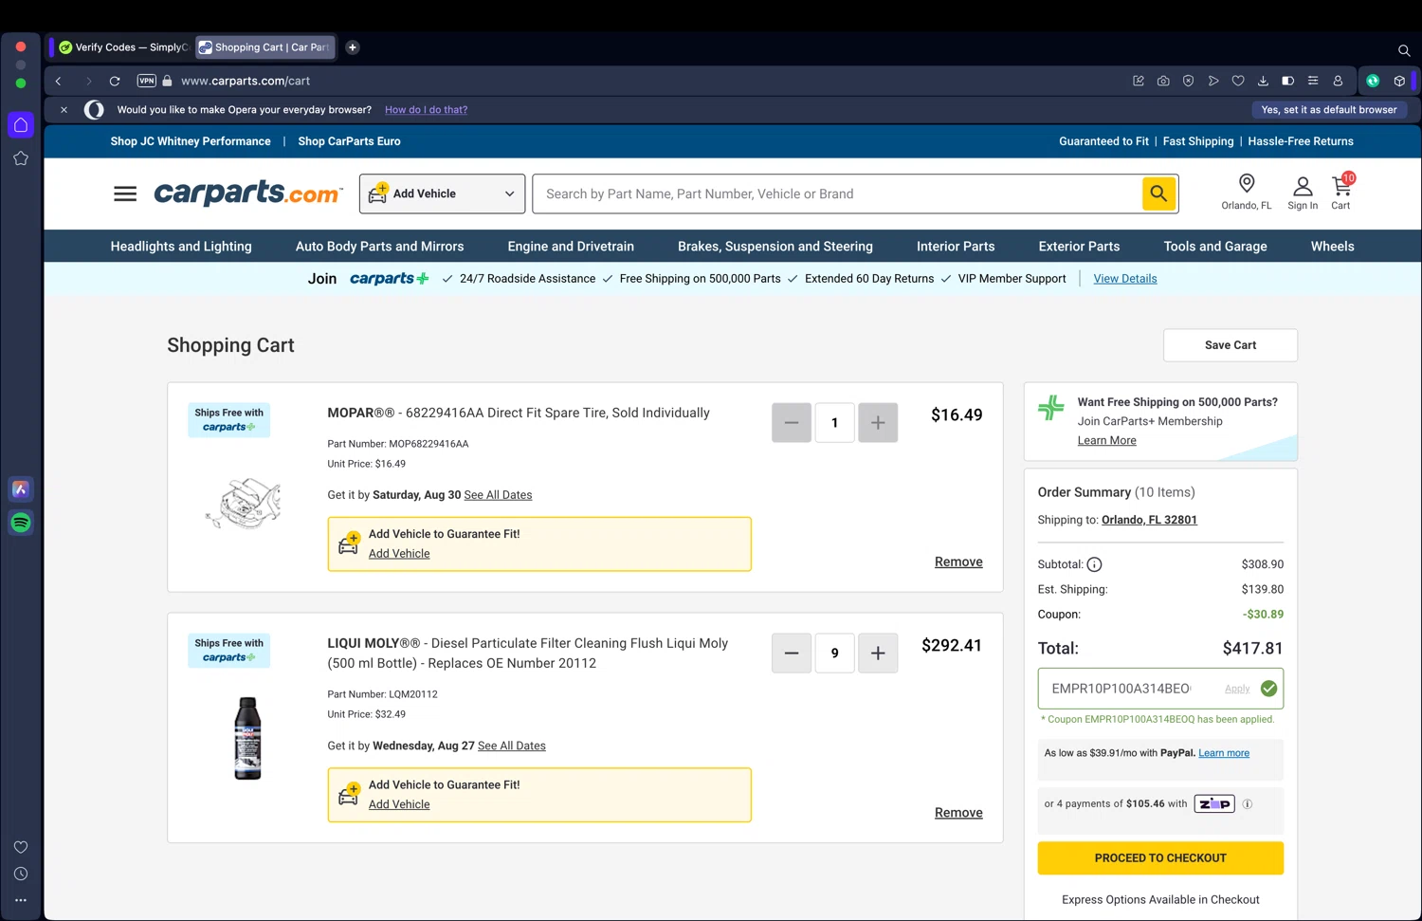Open a new browser tab
Screen dimensions: 1422x921
pos(353,47)
